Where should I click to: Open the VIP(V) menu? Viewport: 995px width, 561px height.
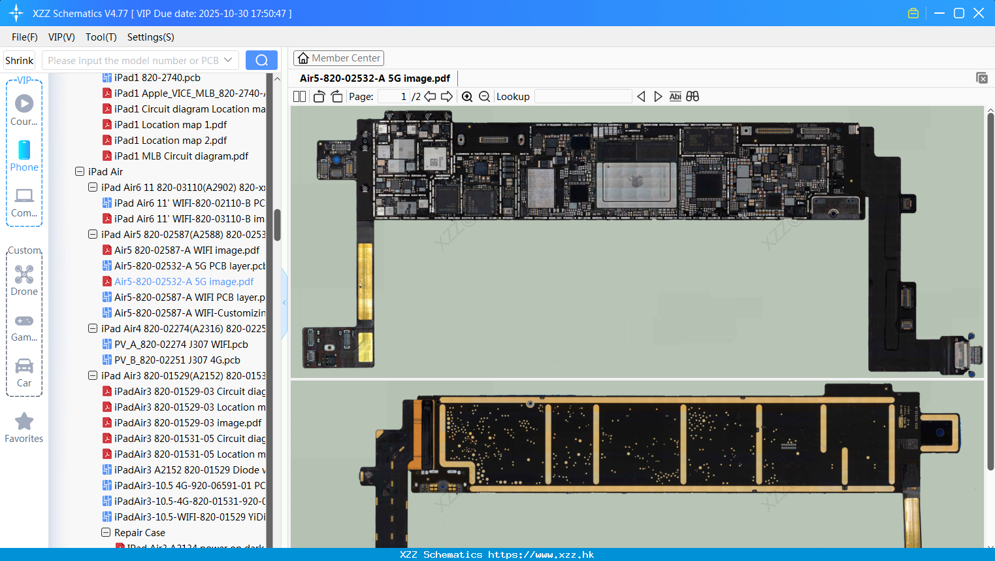coord(61,37)
